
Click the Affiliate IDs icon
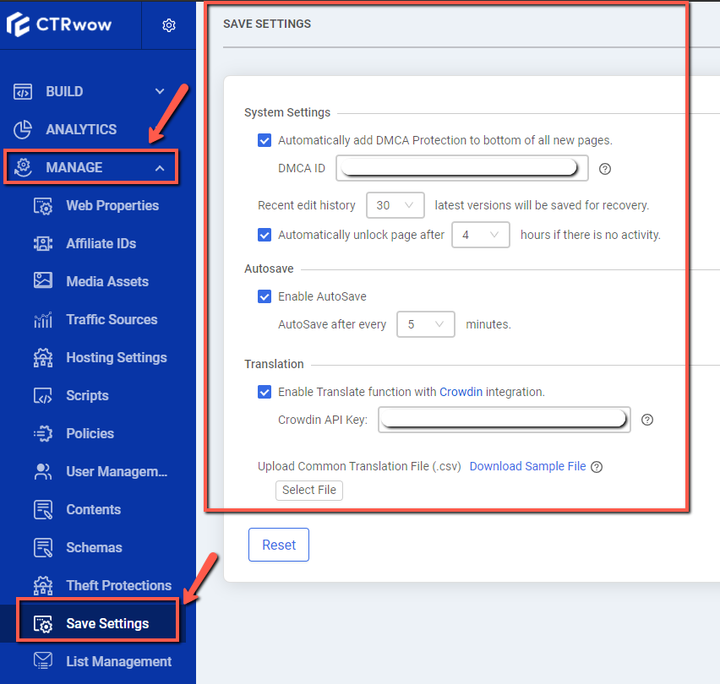pyautogui.click(x=43, y=243)
